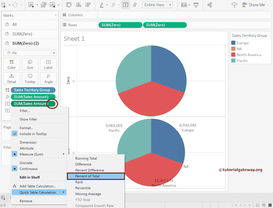This screenshot has width=273, height=208.
Task: Select Running Total quick calculation
Action: pos(86,158)
